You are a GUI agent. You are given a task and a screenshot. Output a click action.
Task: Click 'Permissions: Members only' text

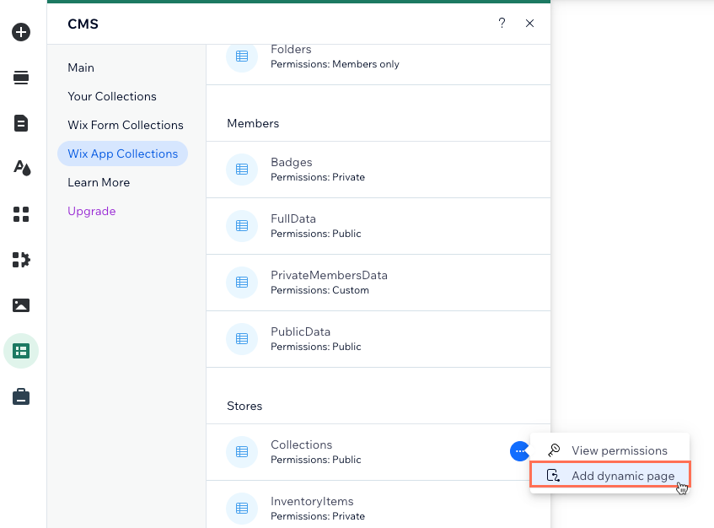(x=335, y=64)
